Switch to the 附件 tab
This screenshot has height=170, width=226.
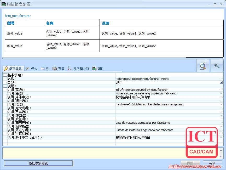98,69
